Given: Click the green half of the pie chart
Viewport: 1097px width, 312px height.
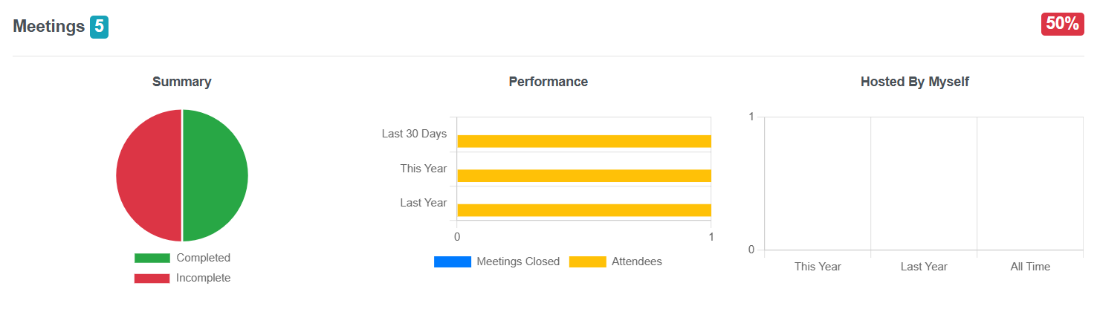Looking at the screenshot, I should click(216, 175).
